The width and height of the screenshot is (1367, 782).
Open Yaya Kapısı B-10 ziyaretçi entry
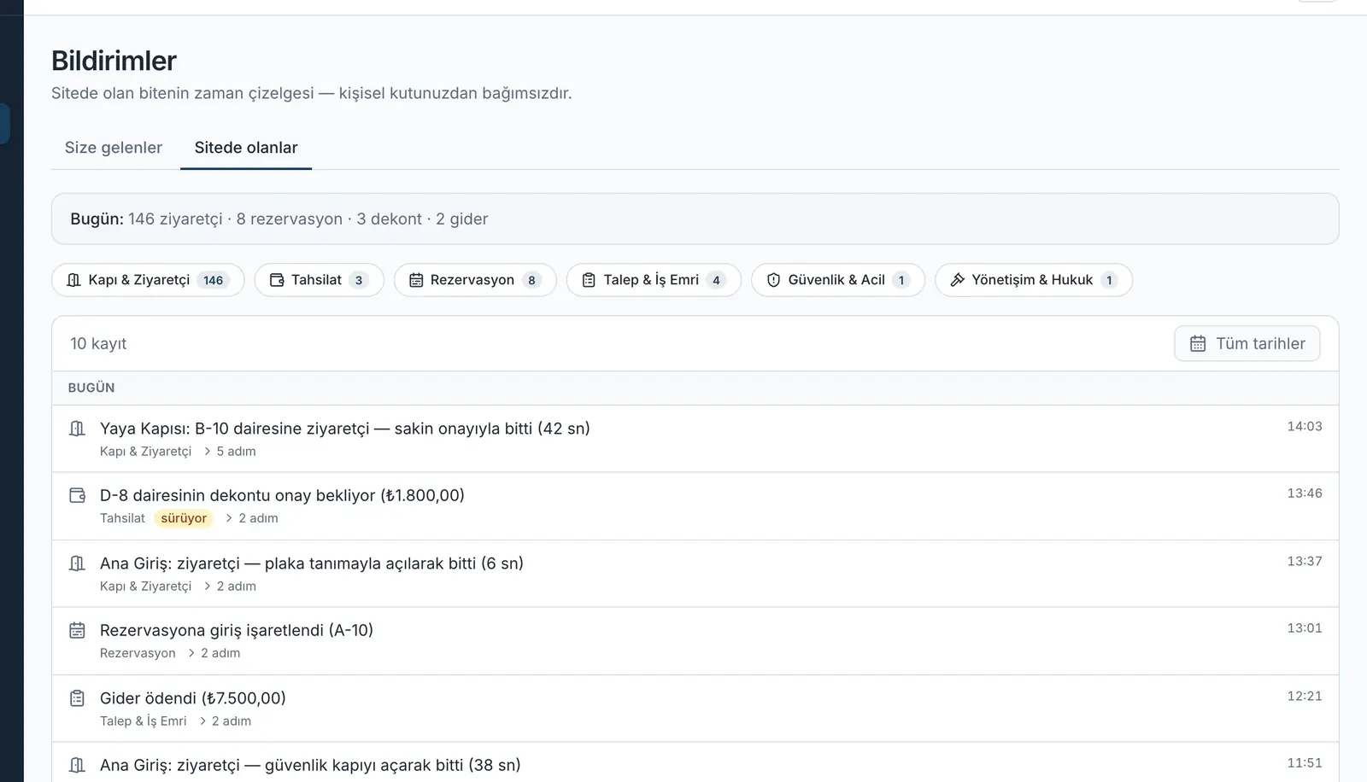695,439
